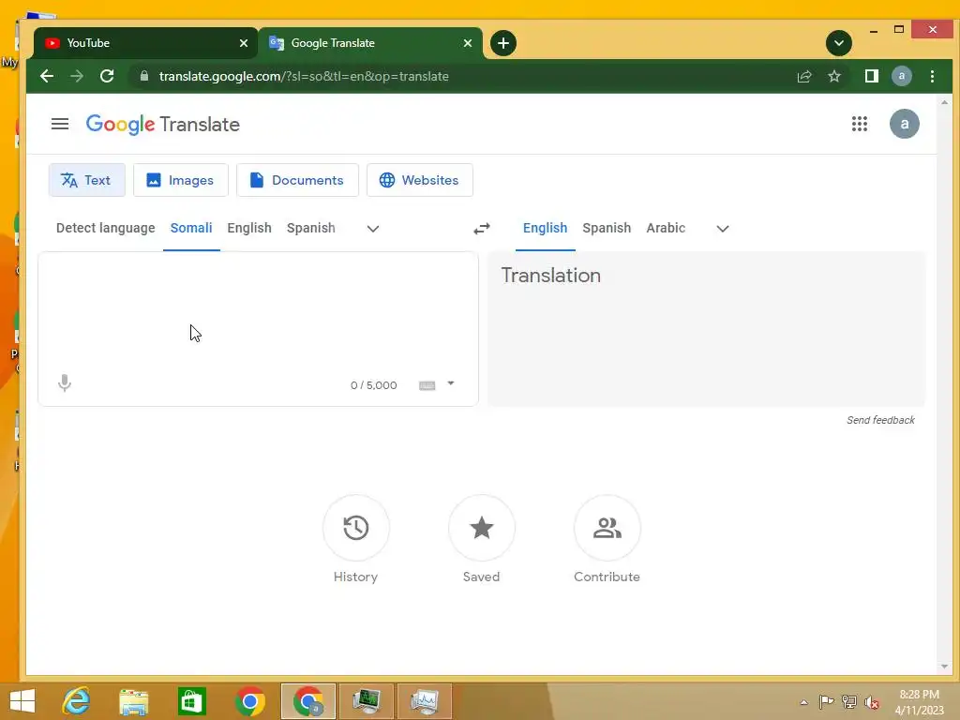Select Spanish as source language
Screen dimensions: 960x720
tap(310, 228)
